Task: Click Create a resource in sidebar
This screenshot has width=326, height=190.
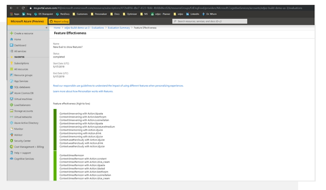Action: 22,34
